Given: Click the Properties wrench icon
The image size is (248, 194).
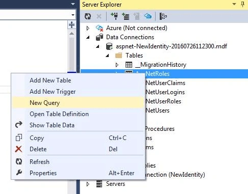Looking at the screenshot, I should [19, 173].
